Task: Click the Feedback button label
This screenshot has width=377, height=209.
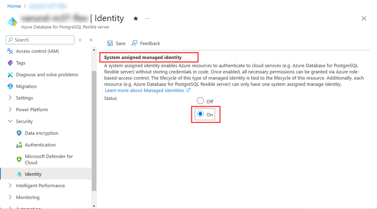Action: point(150,43)
